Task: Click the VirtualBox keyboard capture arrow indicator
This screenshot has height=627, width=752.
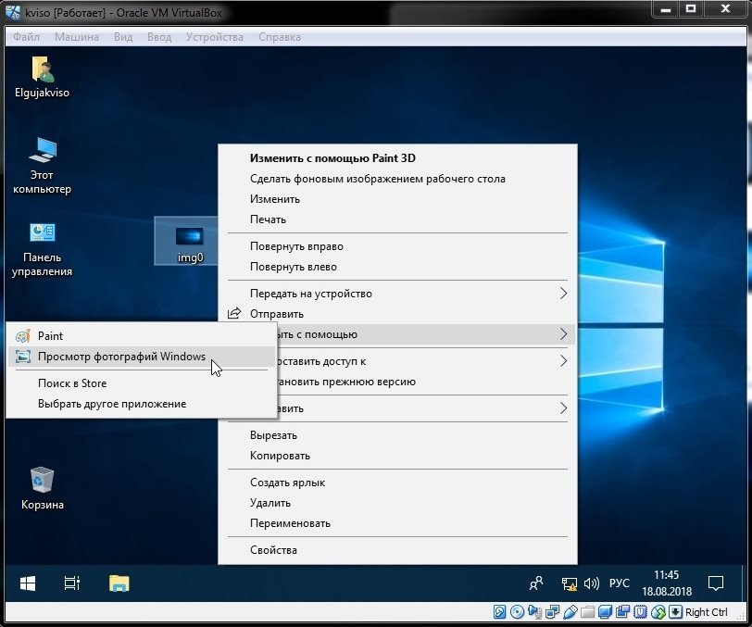Action: [x=675, y=612]
